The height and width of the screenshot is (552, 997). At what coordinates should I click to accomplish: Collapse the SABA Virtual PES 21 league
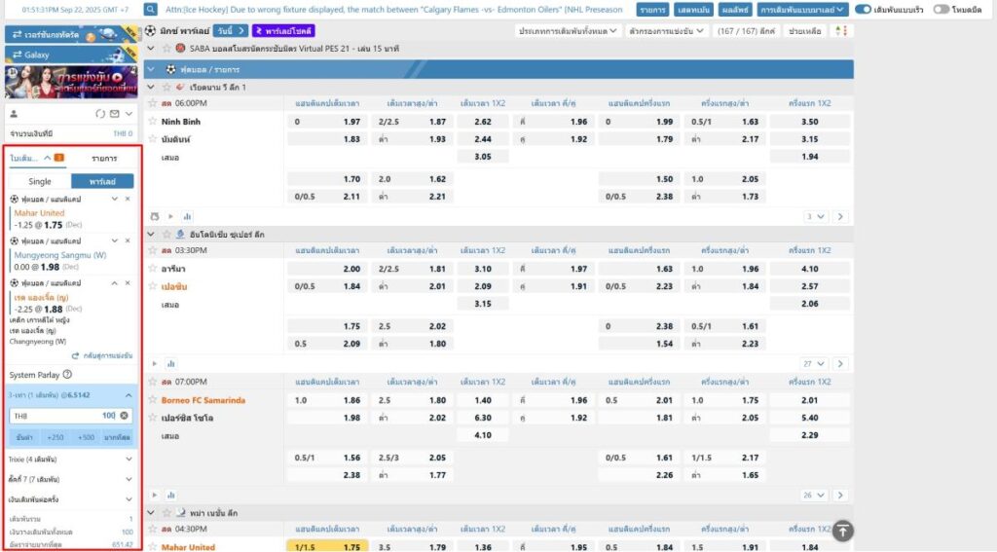coord(150,48)
